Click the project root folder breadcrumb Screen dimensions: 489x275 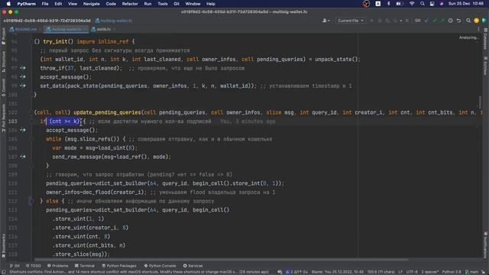click(x=47, y=21)
